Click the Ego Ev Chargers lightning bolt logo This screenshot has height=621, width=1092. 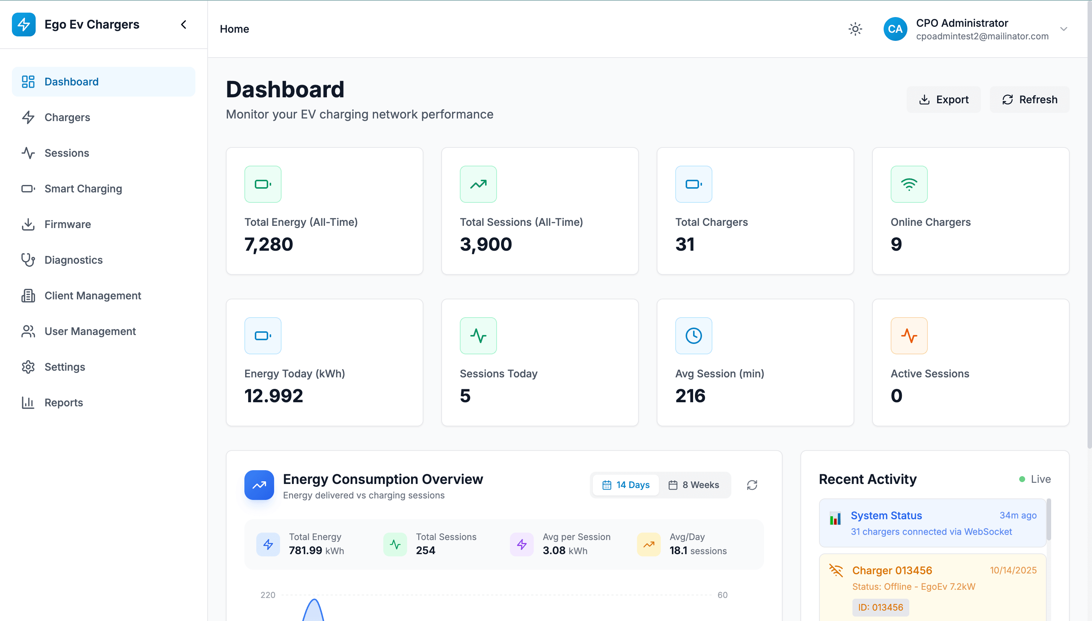[x=24, y=24]
